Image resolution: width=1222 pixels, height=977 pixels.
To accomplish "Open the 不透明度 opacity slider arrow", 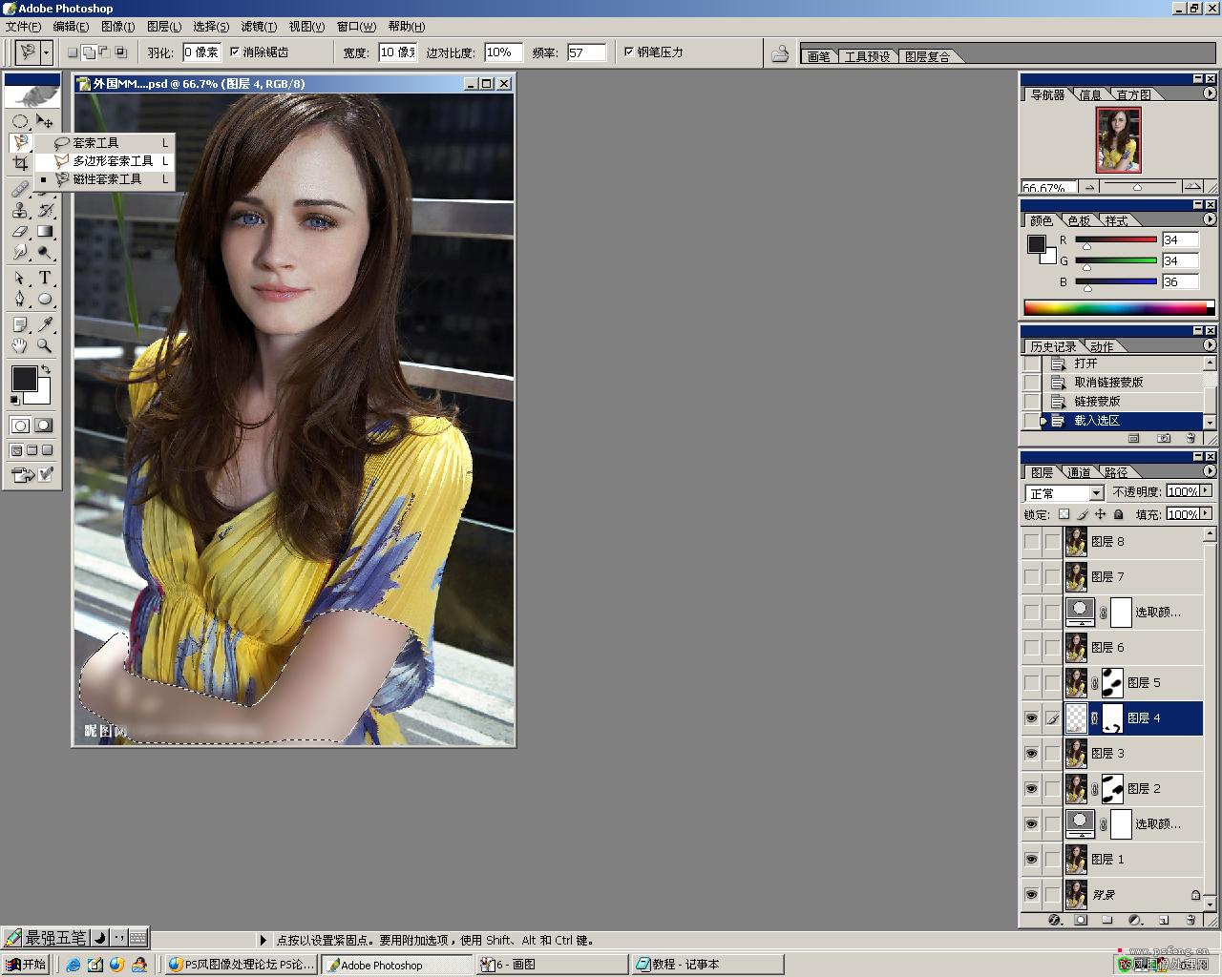I will [1206, 491].
